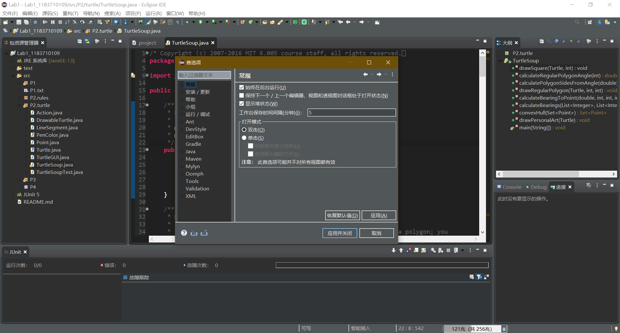
Task: Click the preferences filter text field
Action: [204, 75]
